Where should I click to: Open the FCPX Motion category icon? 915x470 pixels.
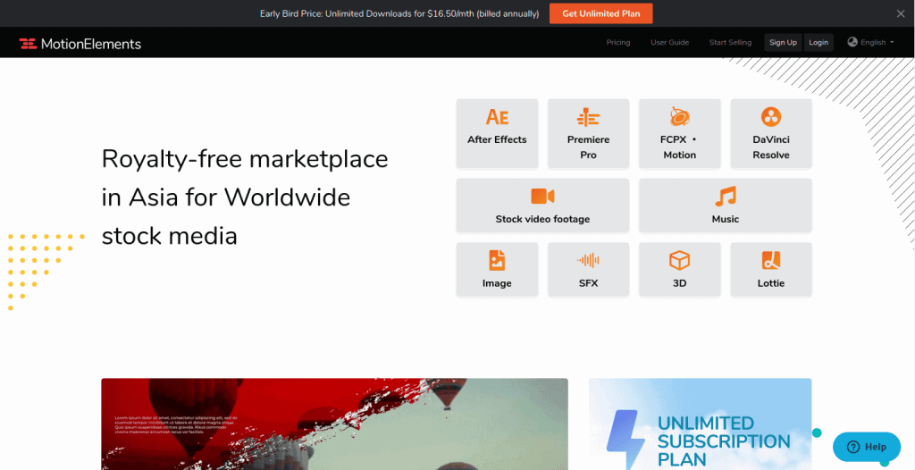click(x=679, y=117)
